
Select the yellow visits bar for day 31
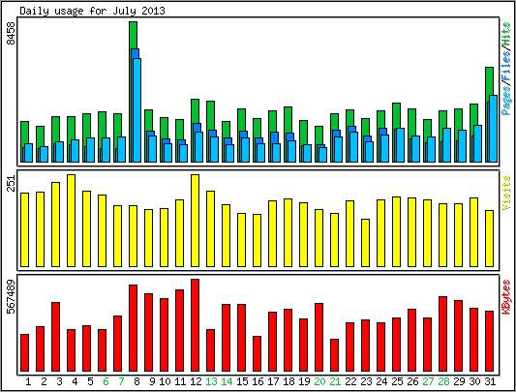pos(489,239)
